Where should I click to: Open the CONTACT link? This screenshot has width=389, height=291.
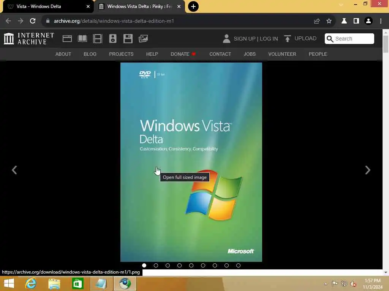click(x=220, y=54)
